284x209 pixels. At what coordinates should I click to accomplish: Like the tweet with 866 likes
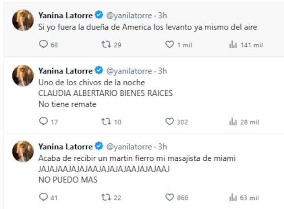tap(169, 197)
